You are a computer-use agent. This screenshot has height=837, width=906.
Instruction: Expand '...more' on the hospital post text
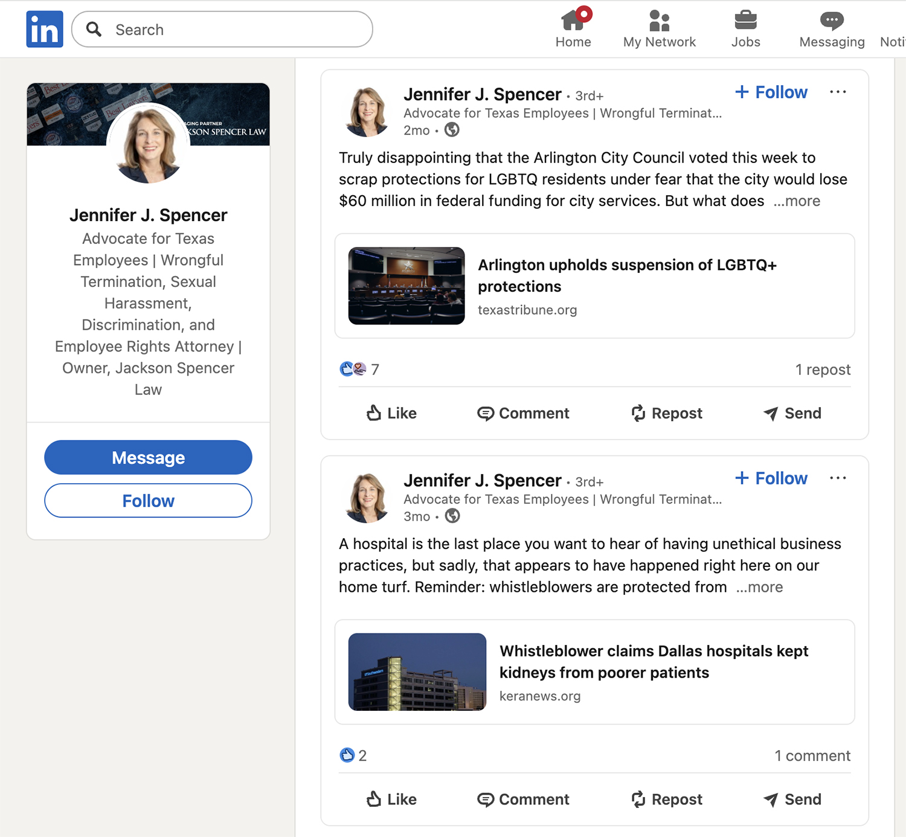click(x=759, y=587)
